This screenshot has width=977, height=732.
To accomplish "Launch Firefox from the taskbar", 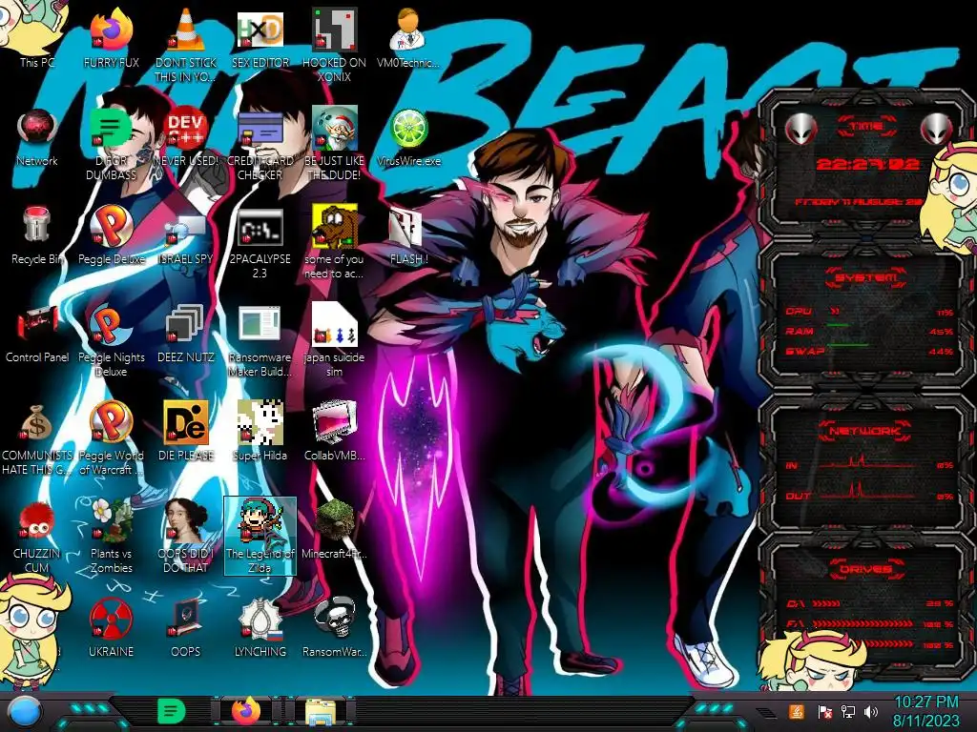I will (x=246, y=711).
